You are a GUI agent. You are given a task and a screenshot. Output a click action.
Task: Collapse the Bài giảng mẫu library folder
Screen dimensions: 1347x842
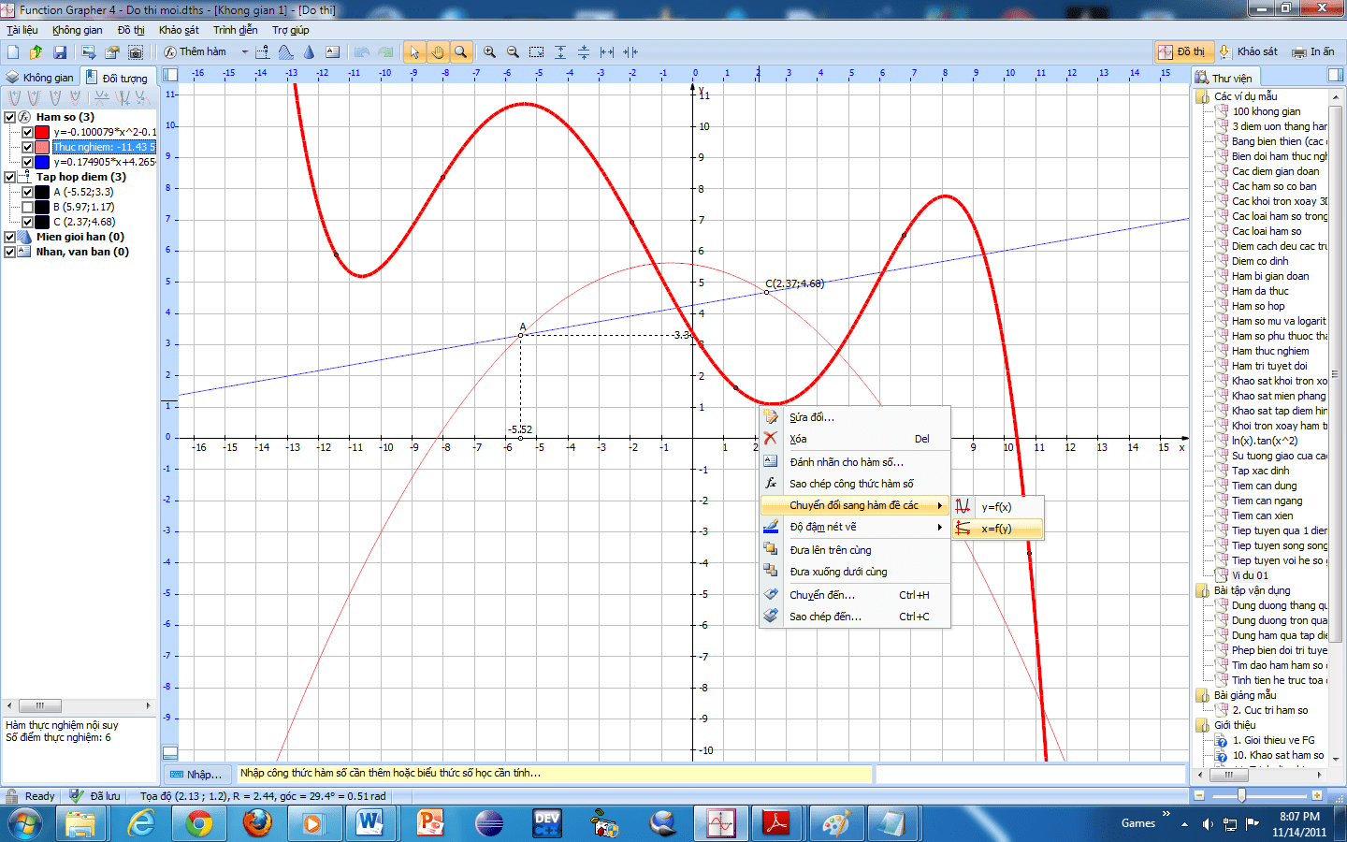pyautogui.click(x=1203, y=695)
